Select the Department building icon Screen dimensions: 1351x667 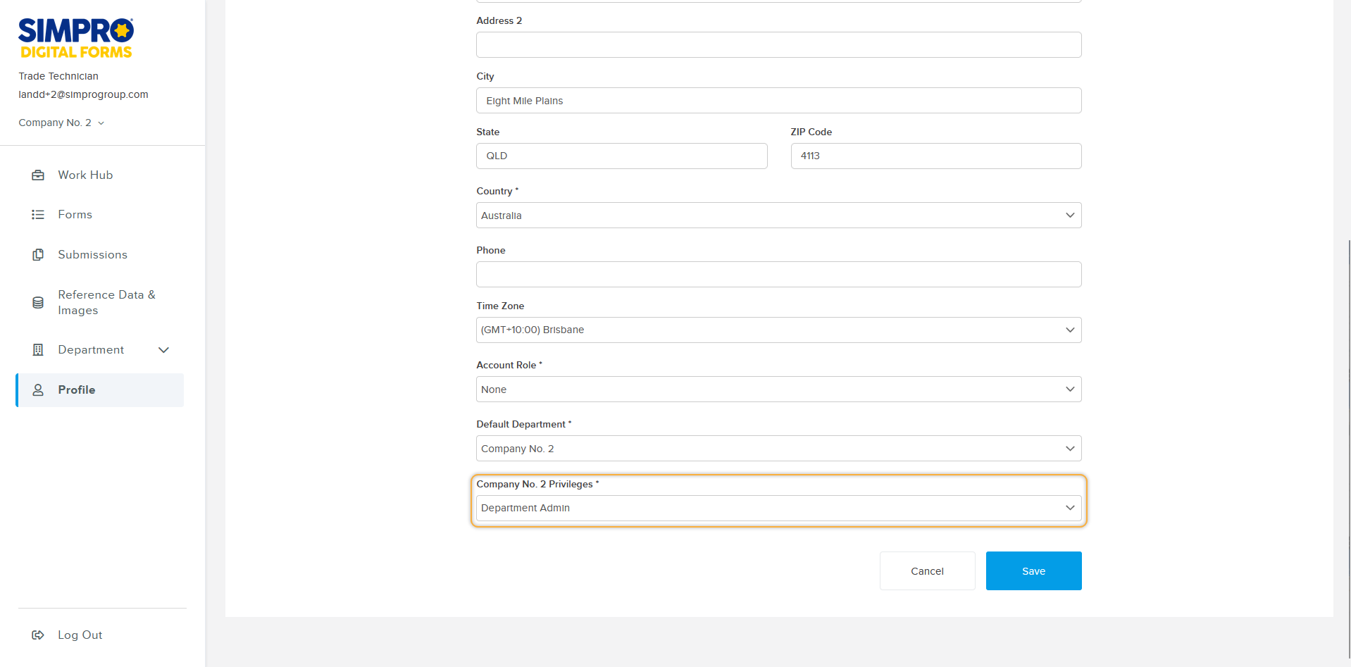38,349
